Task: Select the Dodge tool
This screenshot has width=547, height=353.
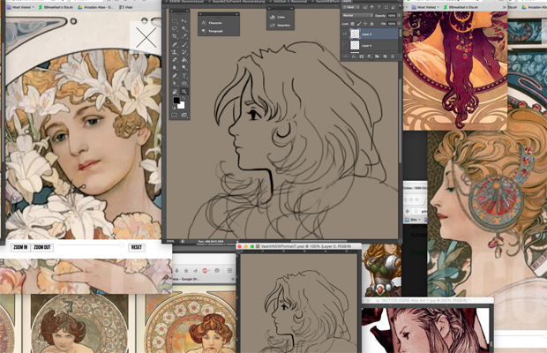Action: [x=184, y=67]
